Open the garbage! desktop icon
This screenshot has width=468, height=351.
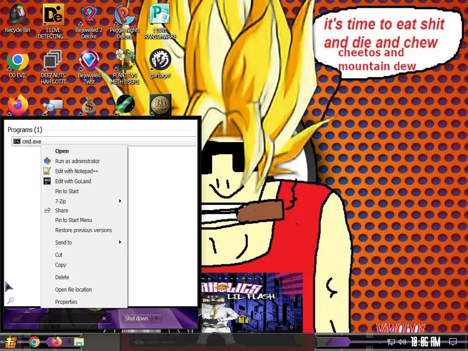tap(160, 63)
